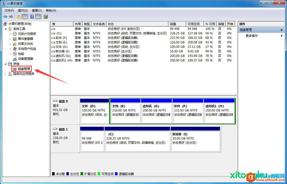287x184 pixels.
Task: Select the 新加卷 (I:) volume row
Action: 142,51
